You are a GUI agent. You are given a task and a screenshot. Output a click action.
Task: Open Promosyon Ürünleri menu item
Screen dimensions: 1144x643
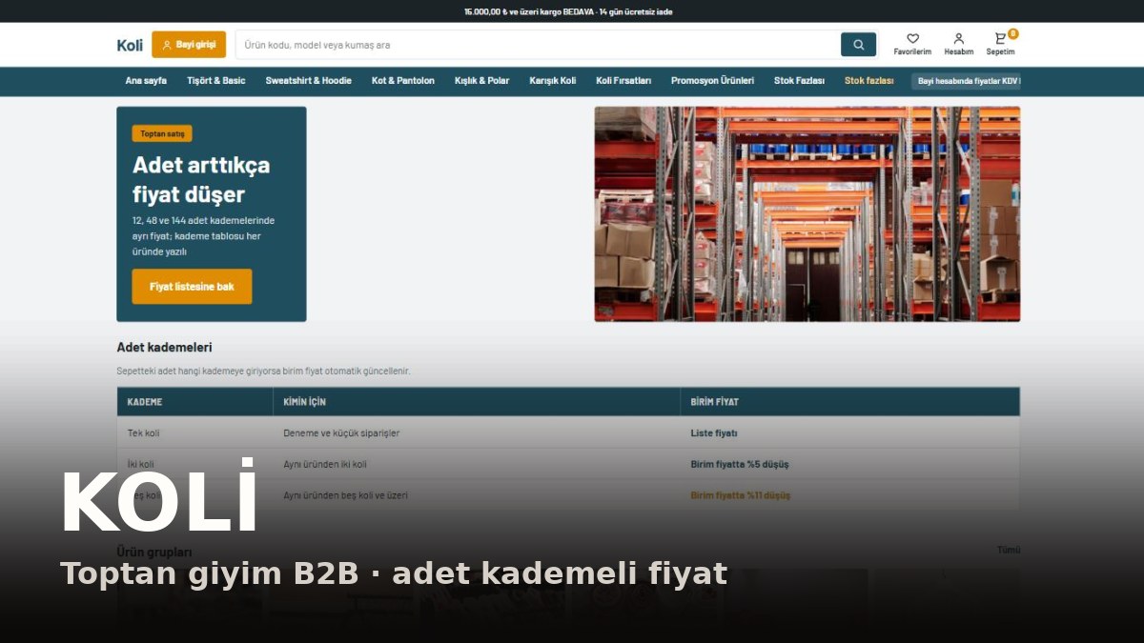(712, 81)
